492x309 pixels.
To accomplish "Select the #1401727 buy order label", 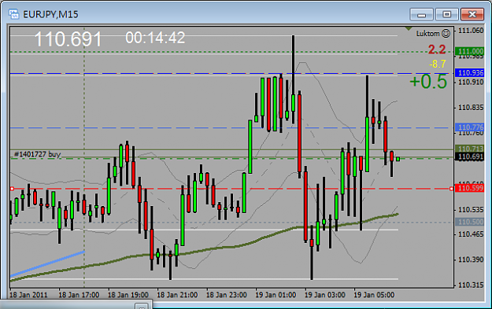I will pos(37,154).
